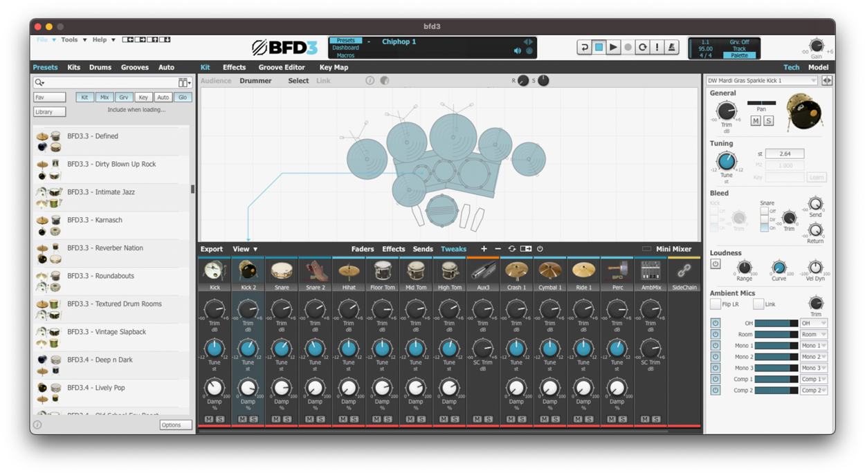The image size is (865, 473).
Task: Mute the Kick channel in the mixer
Action: click(x=208, y=418)
